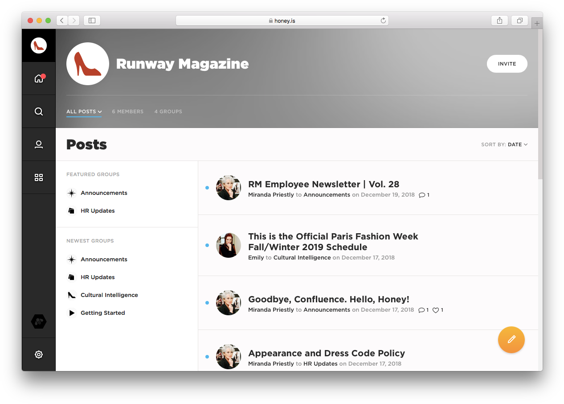Click the Search magnifier in the sidebar
This screenshot has width=564, height=404.
pyautogui.click(x=39, y=111)
